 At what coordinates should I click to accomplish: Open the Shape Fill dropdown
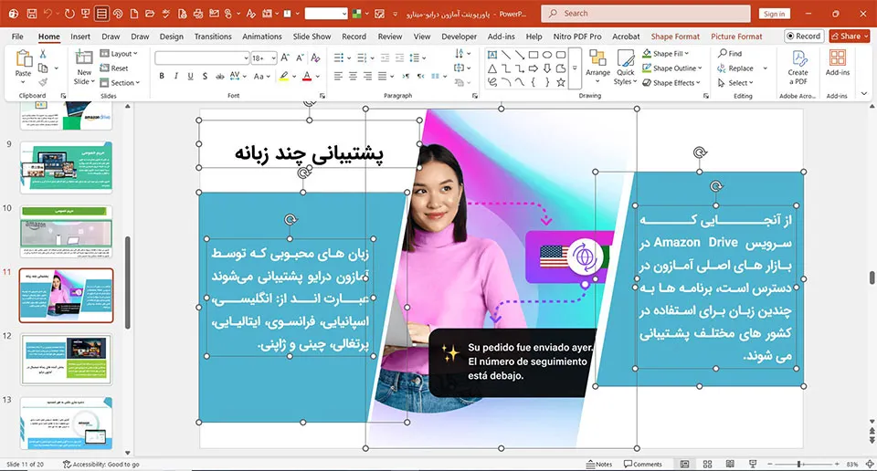[x=666, y=54]
